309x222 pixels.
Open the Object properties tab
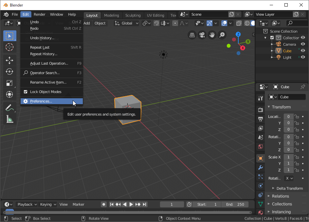[261, 158]
